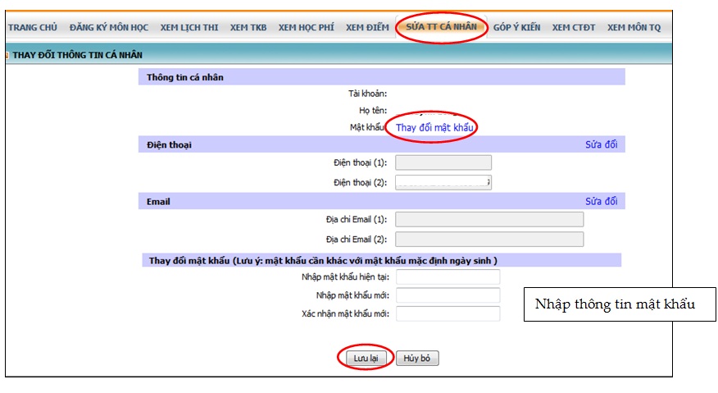718x393 pixels.
Task: Open the TRANG CHỦ home tab
Action: [x=32, y=27]
